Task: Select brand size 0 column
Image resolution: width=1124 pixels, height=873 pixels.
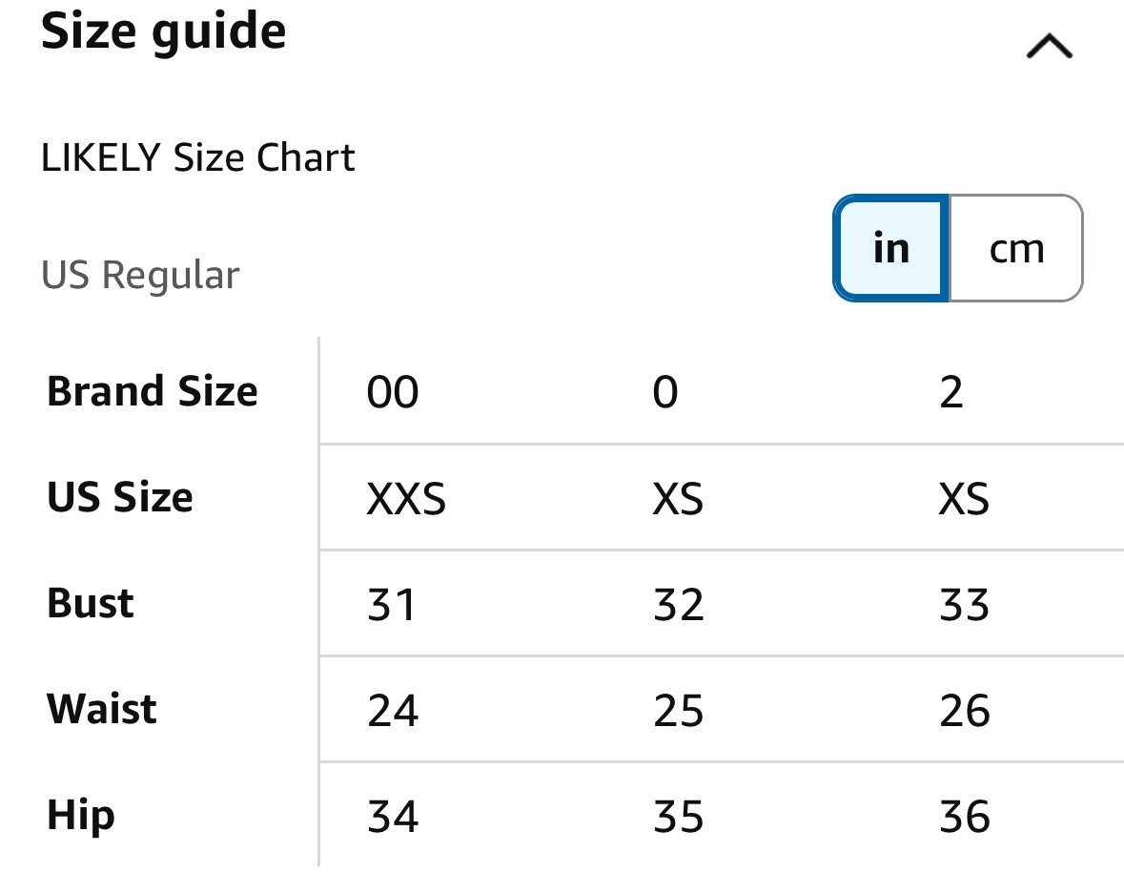Action: click(665, 392)
